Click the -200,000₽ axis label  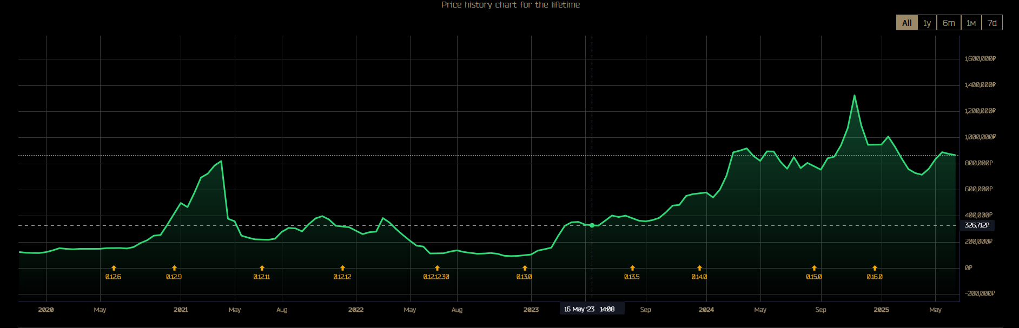coord(980,293)
